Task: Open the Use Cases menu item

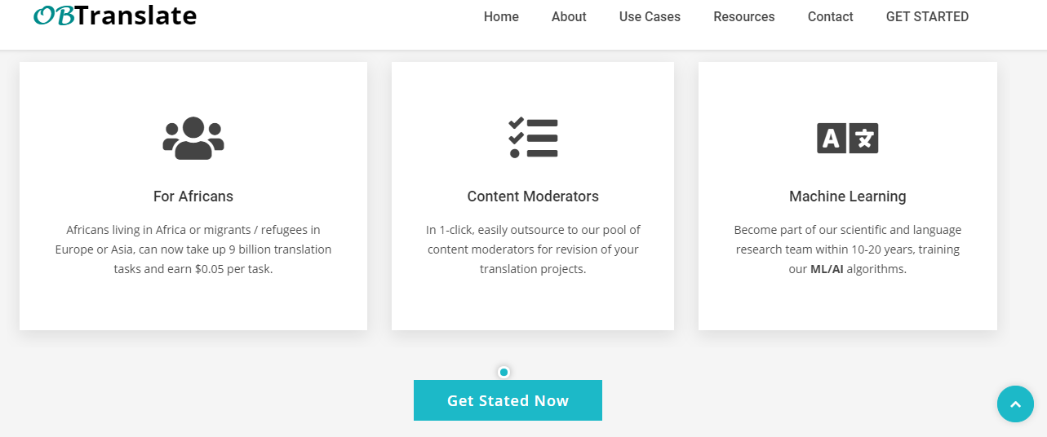Action: [x=650, y=16]
